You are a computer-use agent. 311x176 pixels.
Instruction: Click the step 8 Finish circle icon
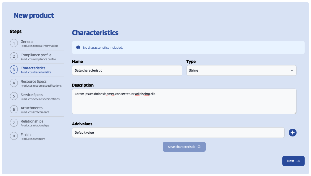14,136
